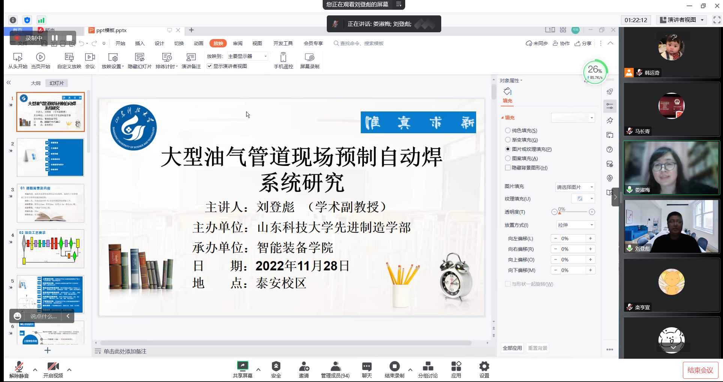Open the Chat panel icon
Viewport: 723px width, 382px height.
(367, 366)
